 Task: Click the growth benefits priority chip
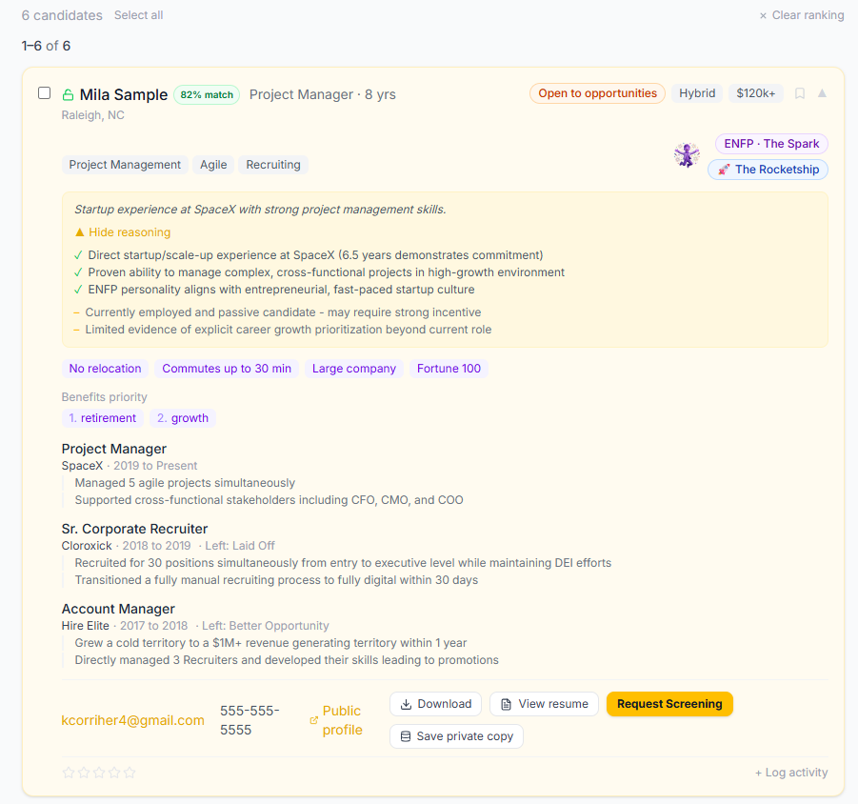pos(182,418)
